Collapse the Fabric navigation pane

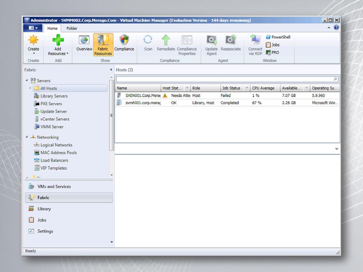pos(111,70)
